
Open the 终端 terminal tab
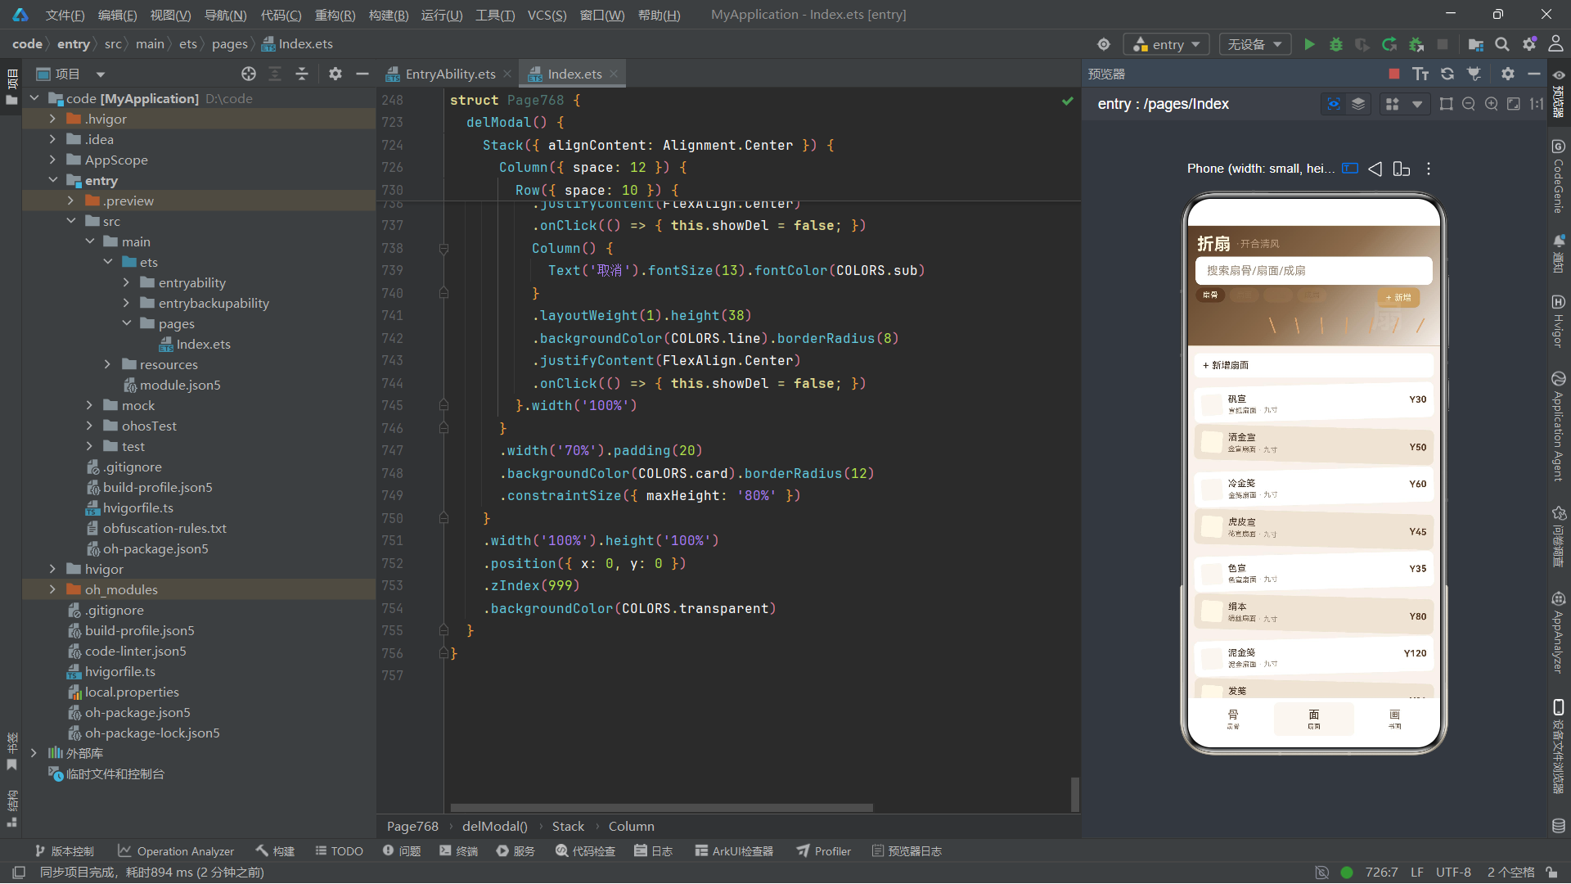(x=458, y=851)
